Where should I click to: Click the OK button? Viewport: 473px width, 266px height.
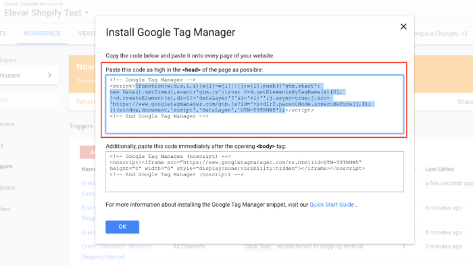coord(122,227)
